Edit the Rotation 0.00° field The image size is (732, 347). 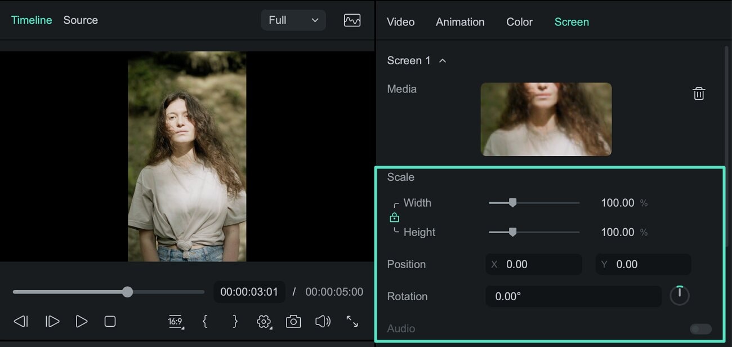tap(573, 296)
